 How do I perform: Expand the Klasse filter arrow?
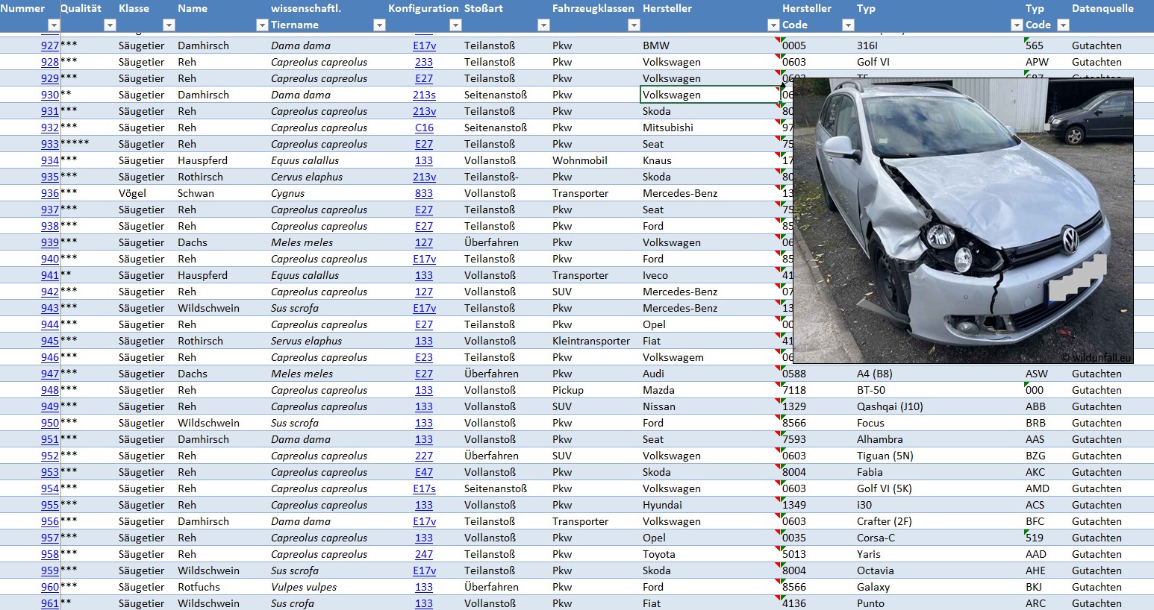(x=169, y=25)
